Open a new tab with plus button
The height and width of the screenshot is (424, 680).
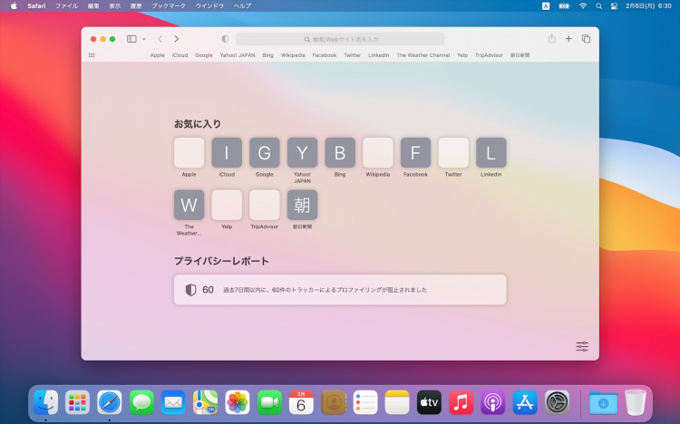pos(568,39)
